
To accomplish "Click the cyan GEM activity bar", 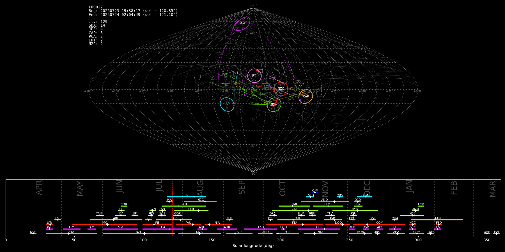I will pyautogui.click(x=364, y=197).
